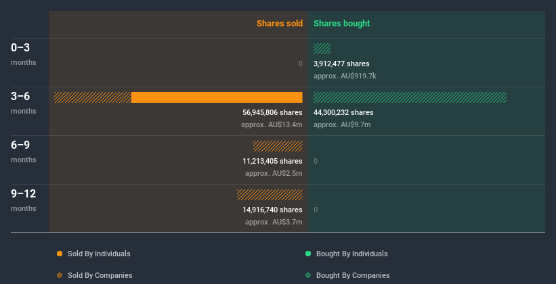
Task: Select the approx. AU$9.7m value
Action: pos(342,124)
